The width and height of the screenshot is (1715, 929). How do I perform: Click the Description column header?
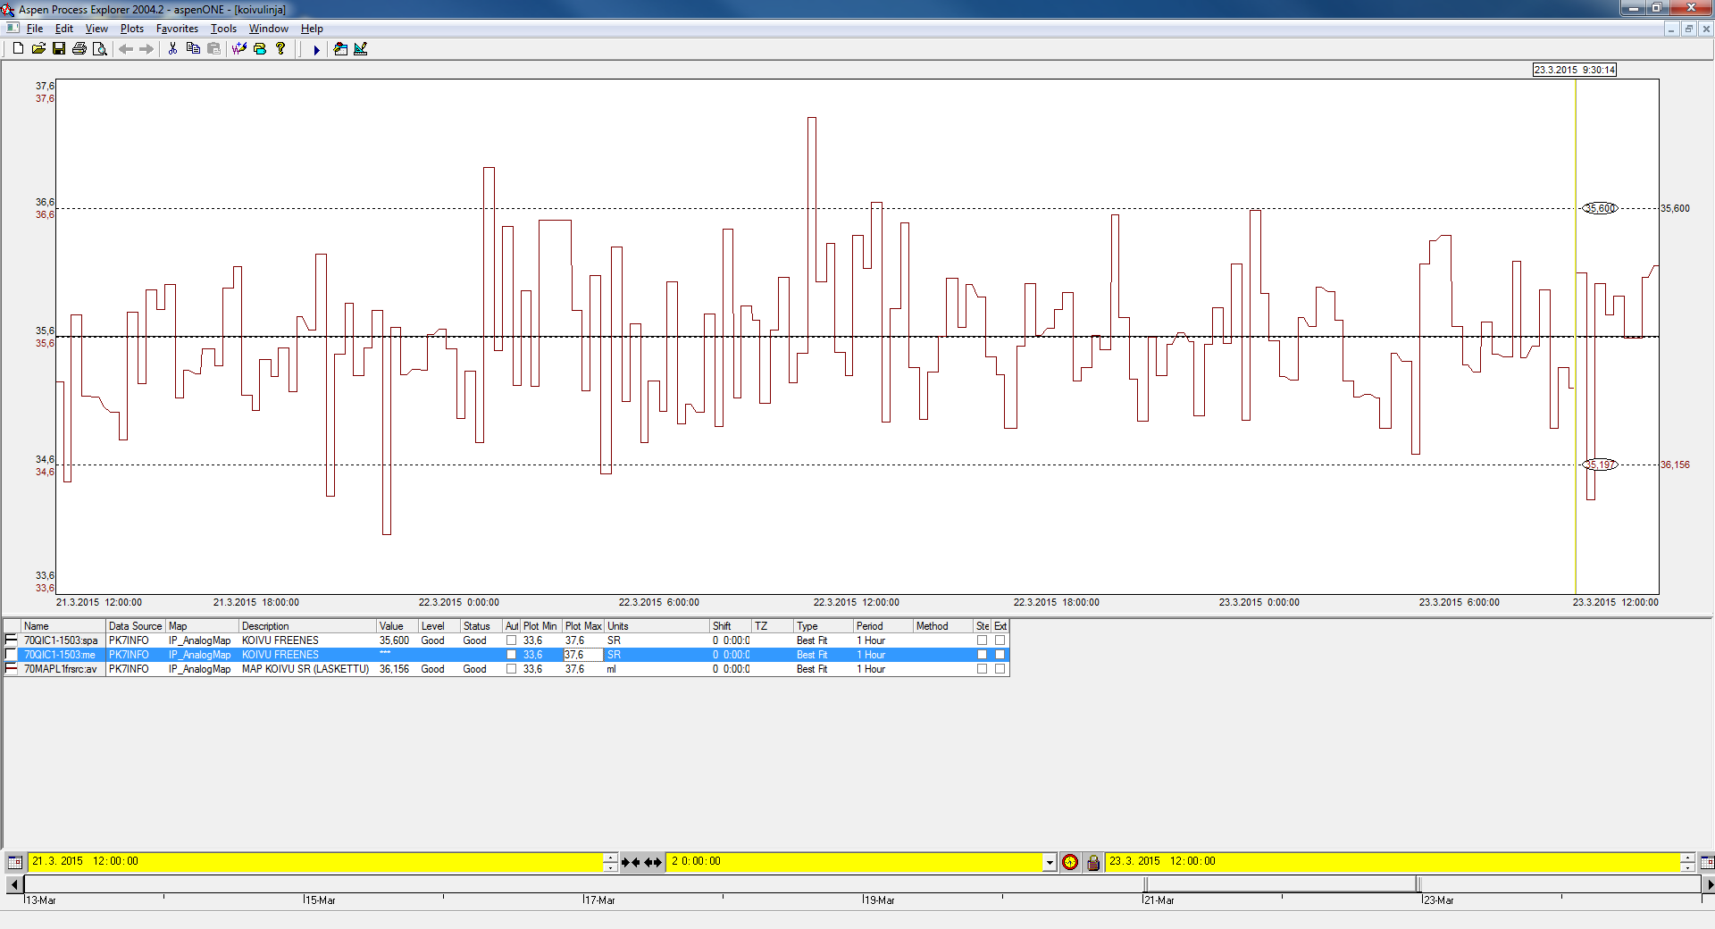307,626
